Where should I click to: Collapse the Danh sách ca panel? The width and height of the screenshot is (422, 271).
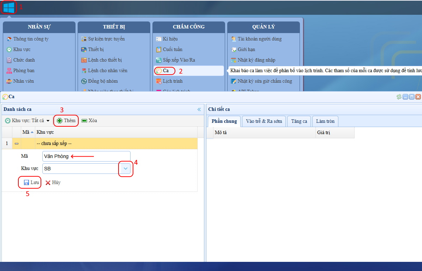pyautogui.click(x=199, y=109)
